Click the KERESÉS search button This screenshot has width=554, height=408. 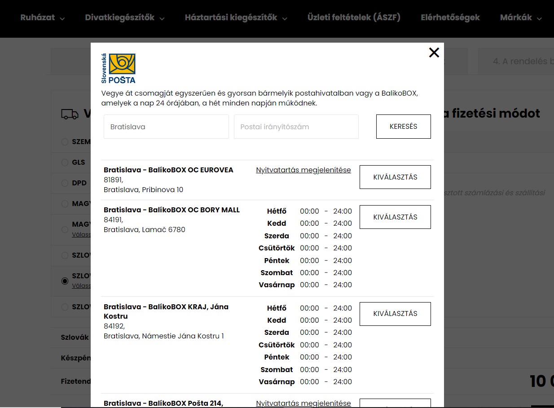coord(403,127)
